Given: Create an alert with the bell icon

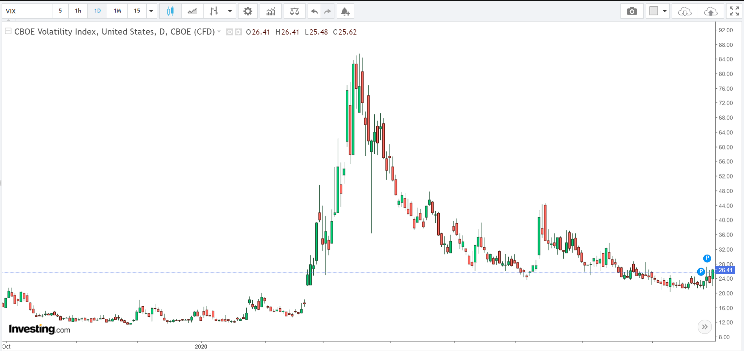Looking at the screenshot, I should click(x=345, y=11).
